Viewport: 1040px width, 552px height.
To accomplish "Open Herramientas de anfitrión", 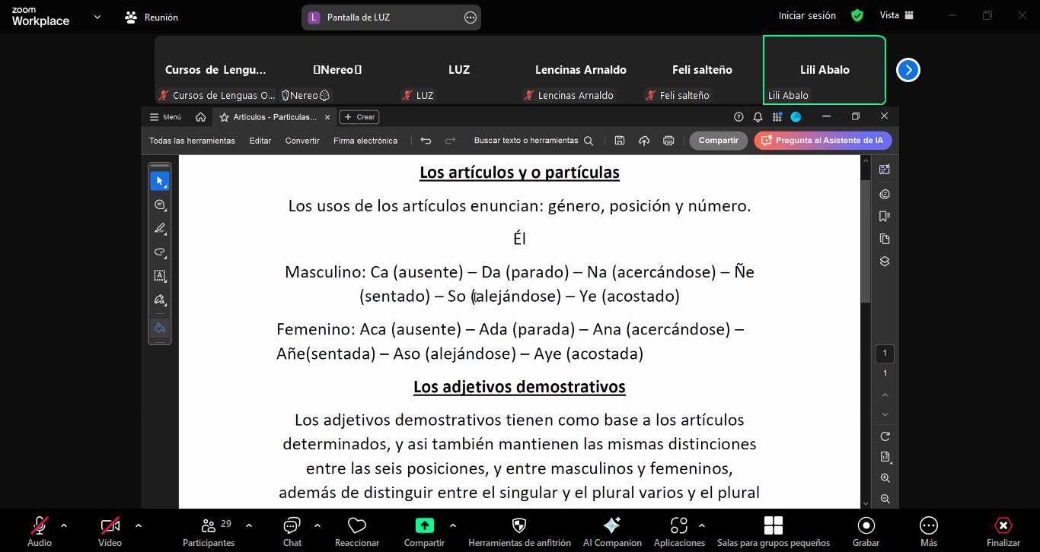I will tap(519, 531).
